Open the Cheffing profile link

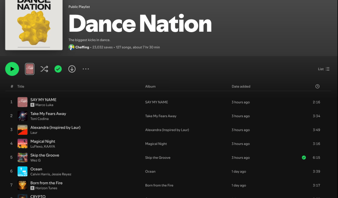(x=82, y=47)
